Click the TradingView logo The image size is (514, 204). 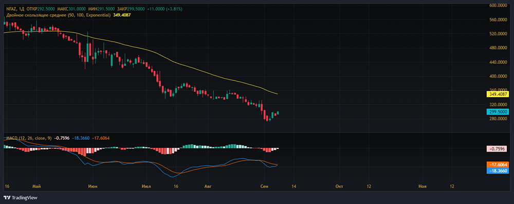coord(21,198)
